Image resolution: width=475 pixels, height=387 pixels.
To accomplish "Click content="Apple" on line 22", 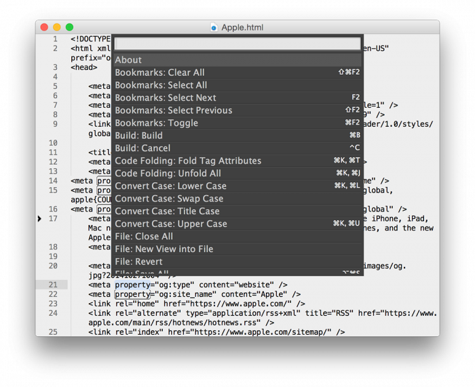I will (254, 294).
